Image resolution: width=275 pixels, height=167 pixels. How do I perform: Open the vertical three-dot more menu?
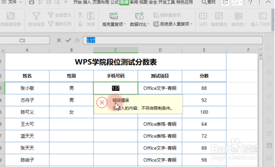[x=259, y=2]
